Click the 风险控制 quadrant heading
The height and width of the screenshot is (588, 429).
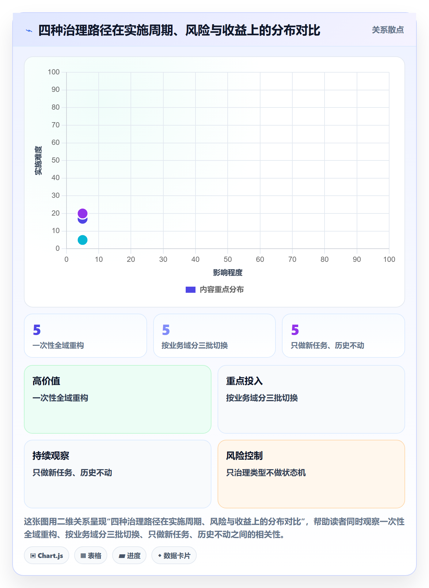(244, 456)
